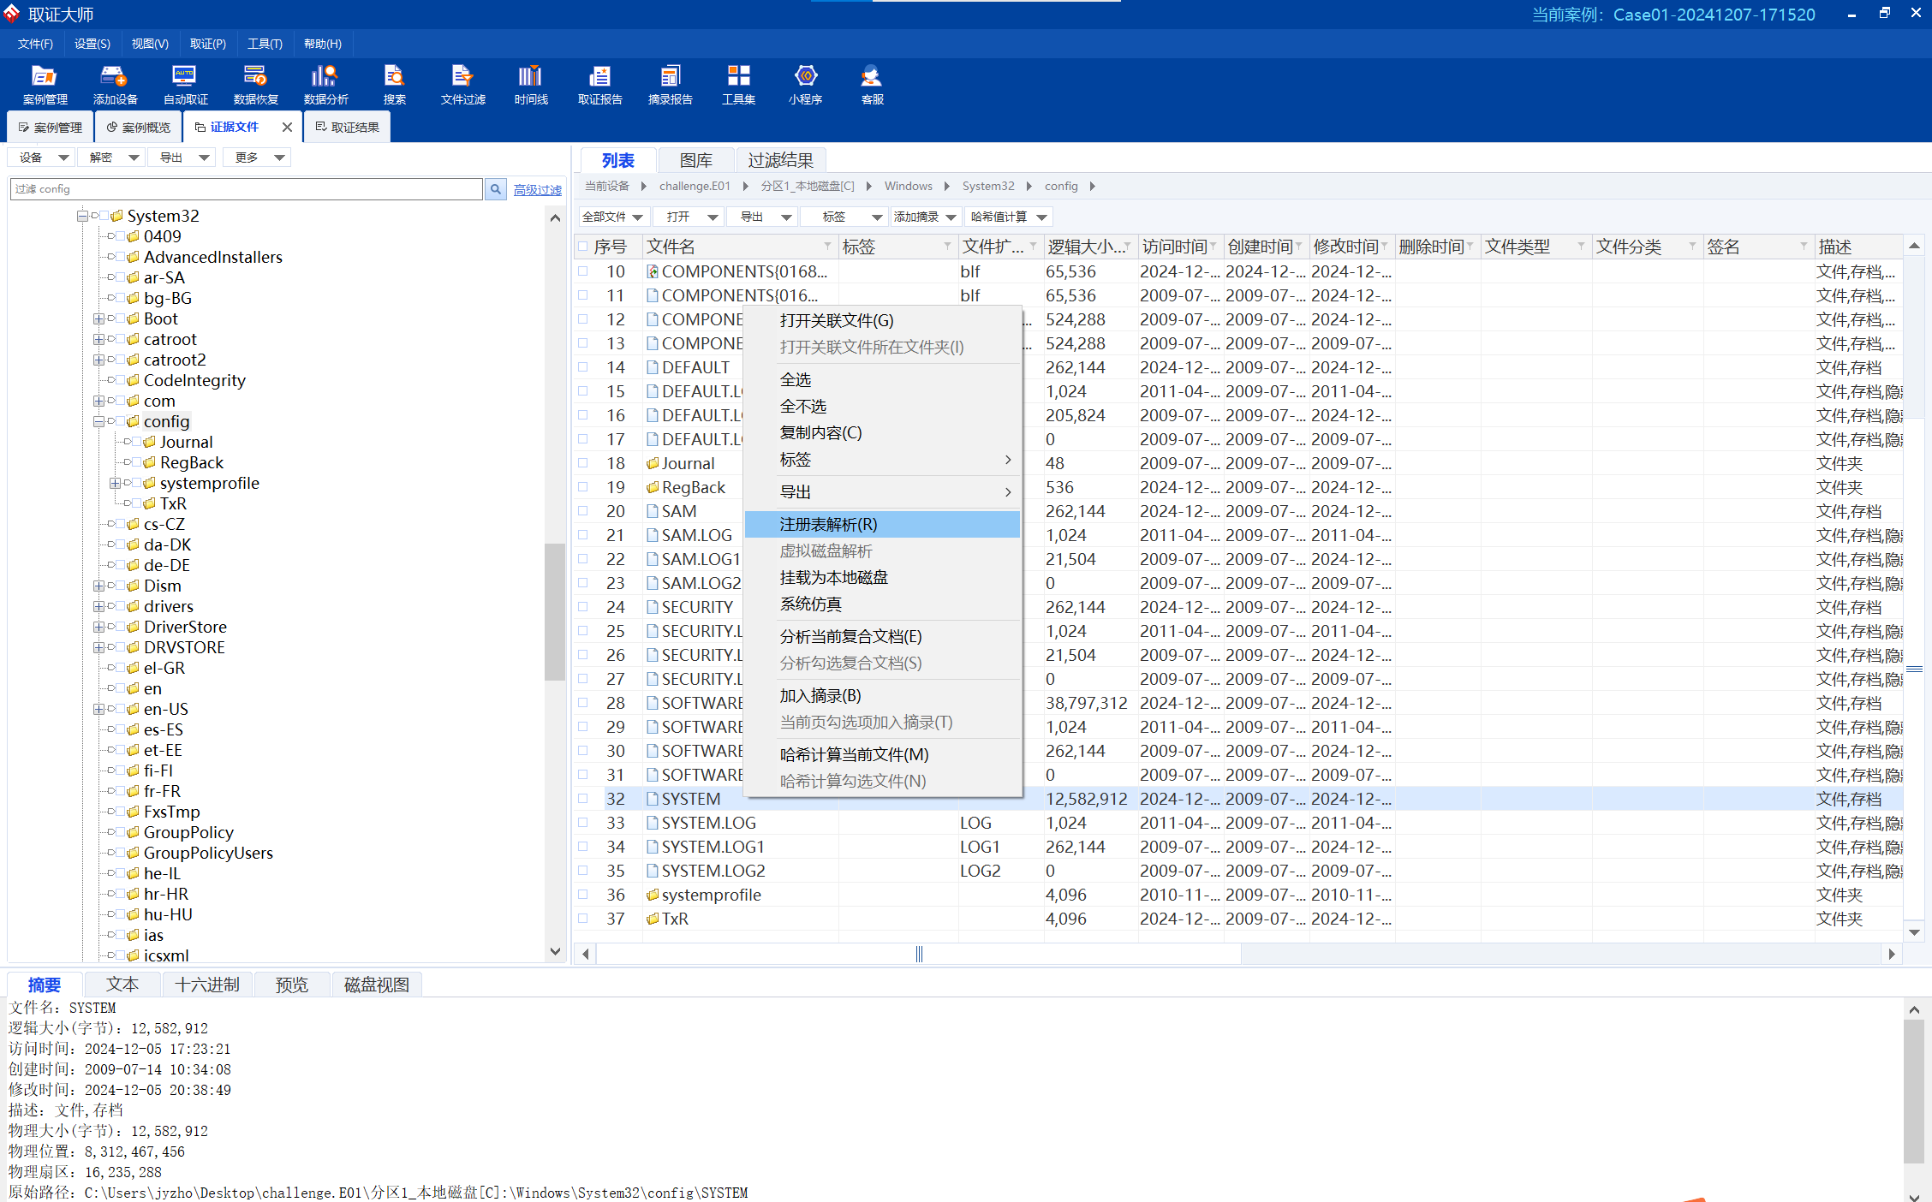
Task: Check the box for row 10
Action: tap(583, 271)
